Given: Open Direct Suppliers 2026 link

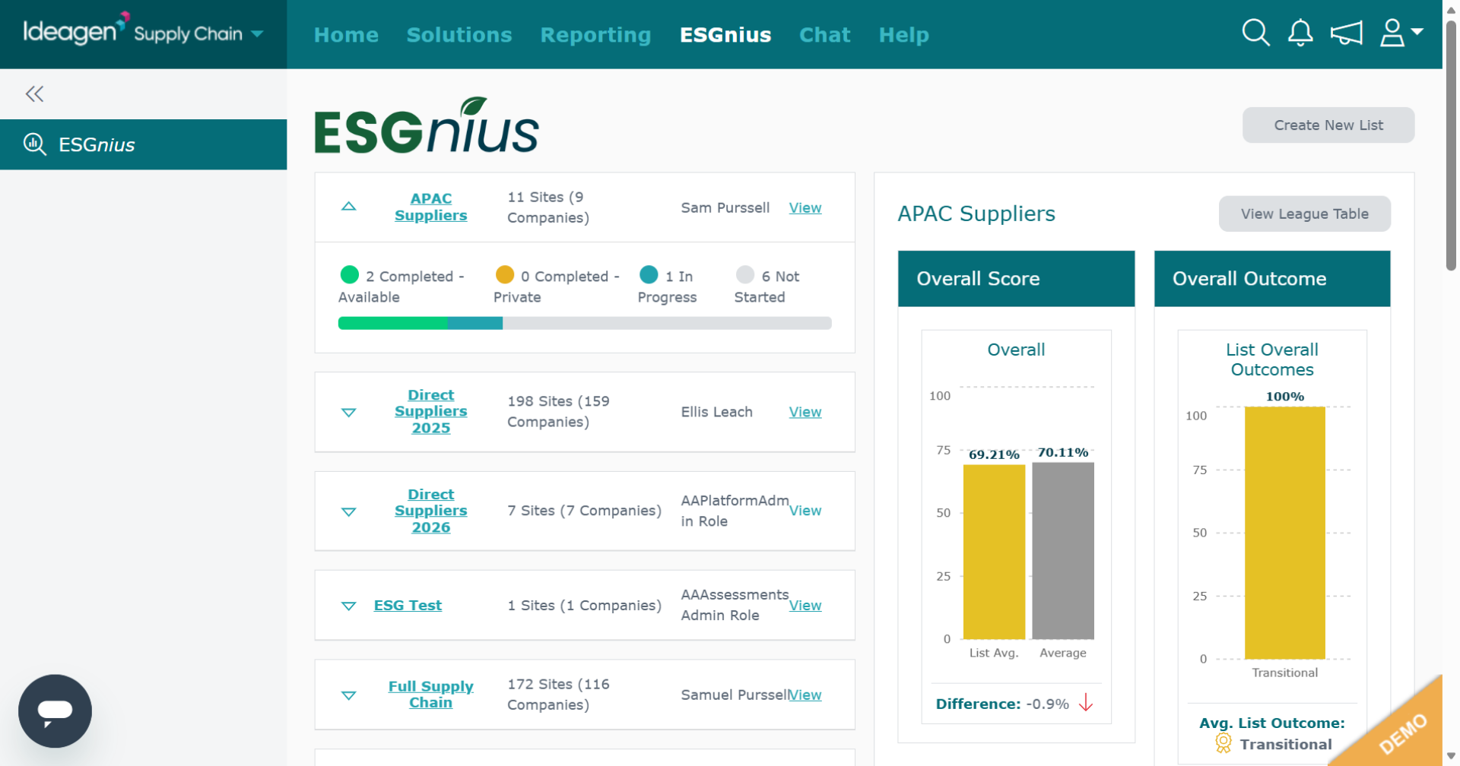Looking at the screenshot, I should tap(430, 511).
